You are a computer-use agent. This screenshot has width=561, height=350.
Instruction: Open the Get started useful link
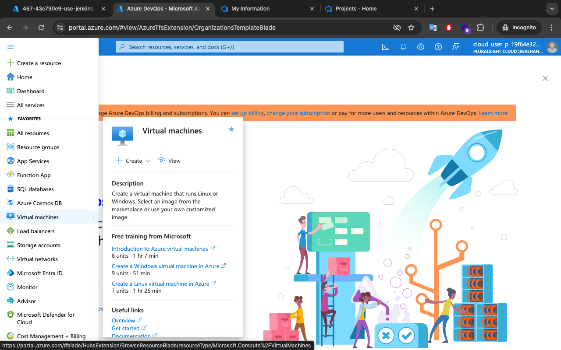click(129, 328)
